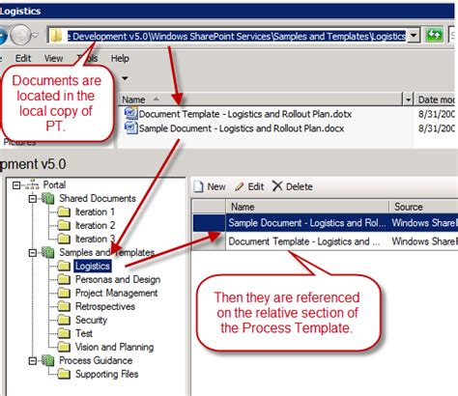Select the Personas and Design folder
458x396 pixels.
pos(118,279)
